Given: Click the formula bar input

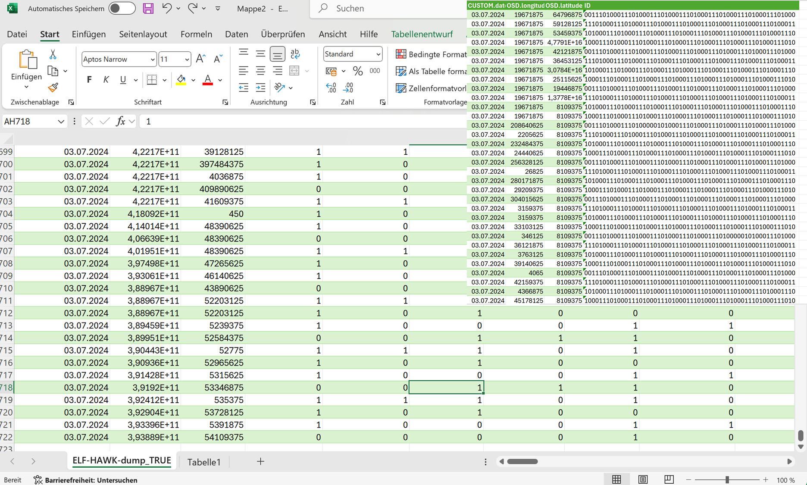Looking at the screenshot, I should [x=304, y=122].
